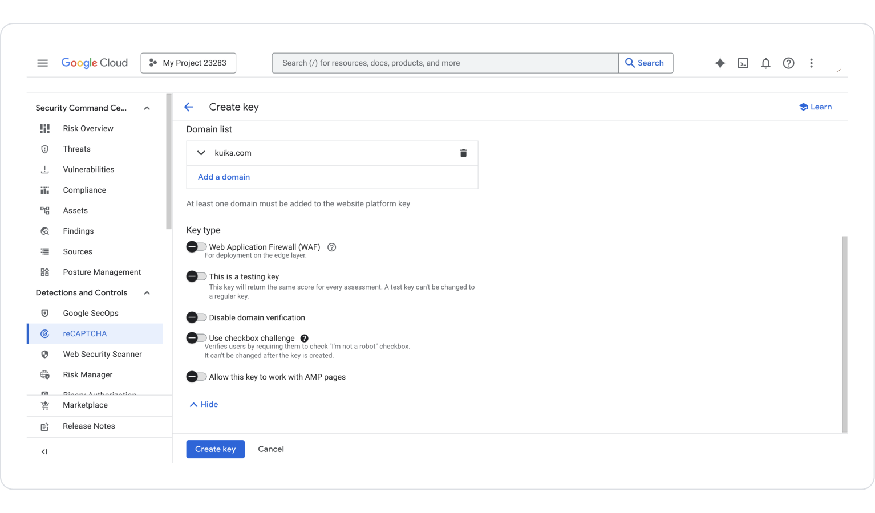
Task: Open the hamburger navigation menu
Action: pyautogui.click(x=42, y=63)
